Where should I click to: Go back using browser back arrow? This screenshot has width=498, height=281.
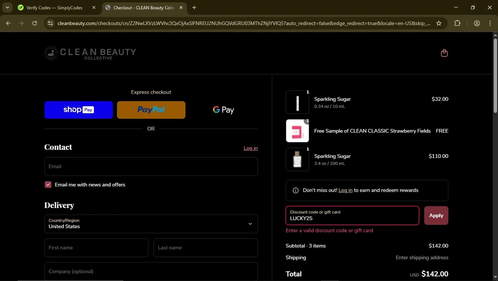(8, 23)
